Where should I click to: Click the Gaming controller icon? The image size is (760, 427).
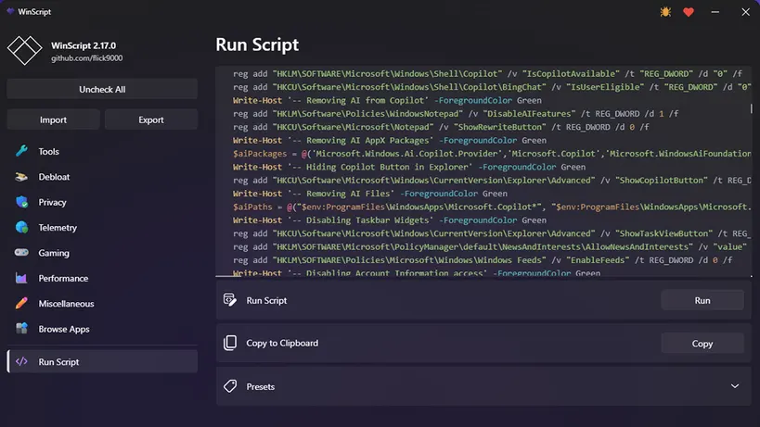click(x=21, y=253)
